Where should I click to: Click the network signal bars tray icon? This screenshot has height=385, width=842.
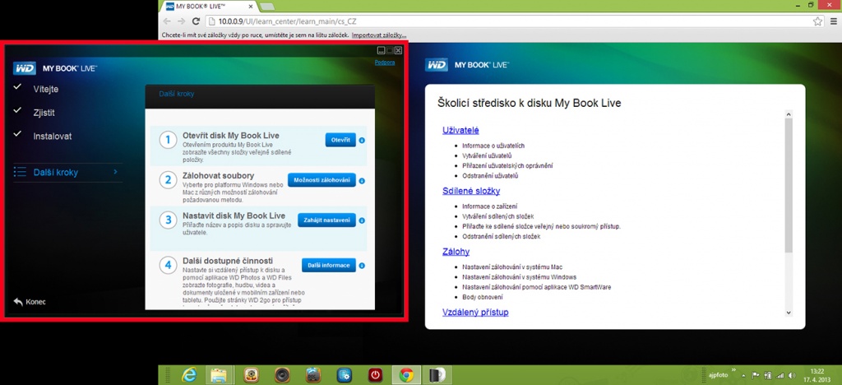click(x=780, y=375)
